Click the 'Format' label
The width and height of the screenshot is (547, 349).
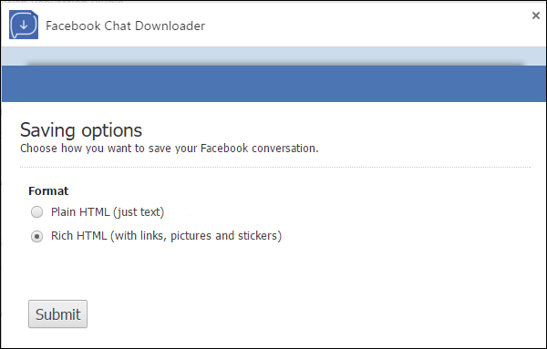pyautogui.click(x=48, y=191)
